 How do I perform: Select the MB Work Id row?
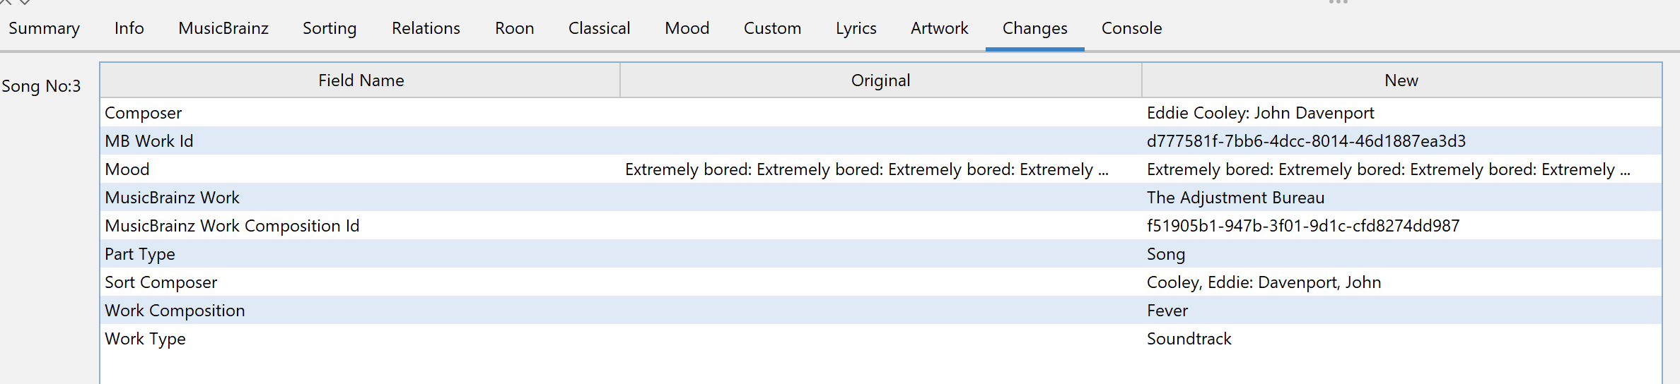point(881,141)
